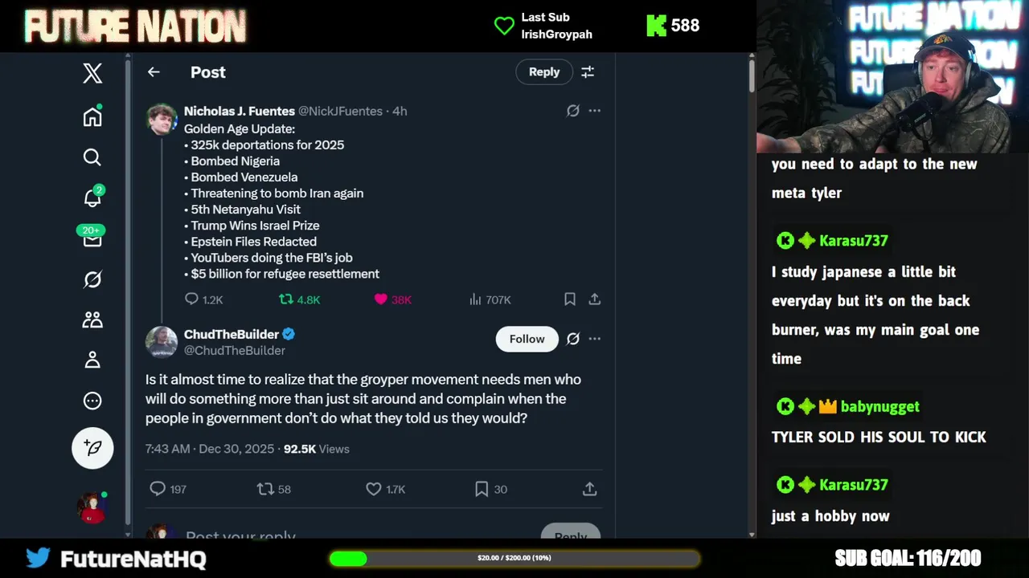Image resolution: width=1029 pixels, height=578 pixels.
Task: Open reply sorting options next to Reply
Action: (x=588, y=72)
